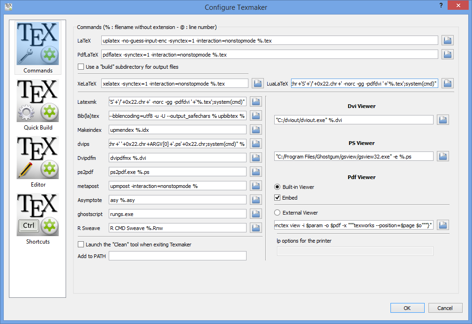Edit the XeLaTeX command field

click(x=174, y=84)
